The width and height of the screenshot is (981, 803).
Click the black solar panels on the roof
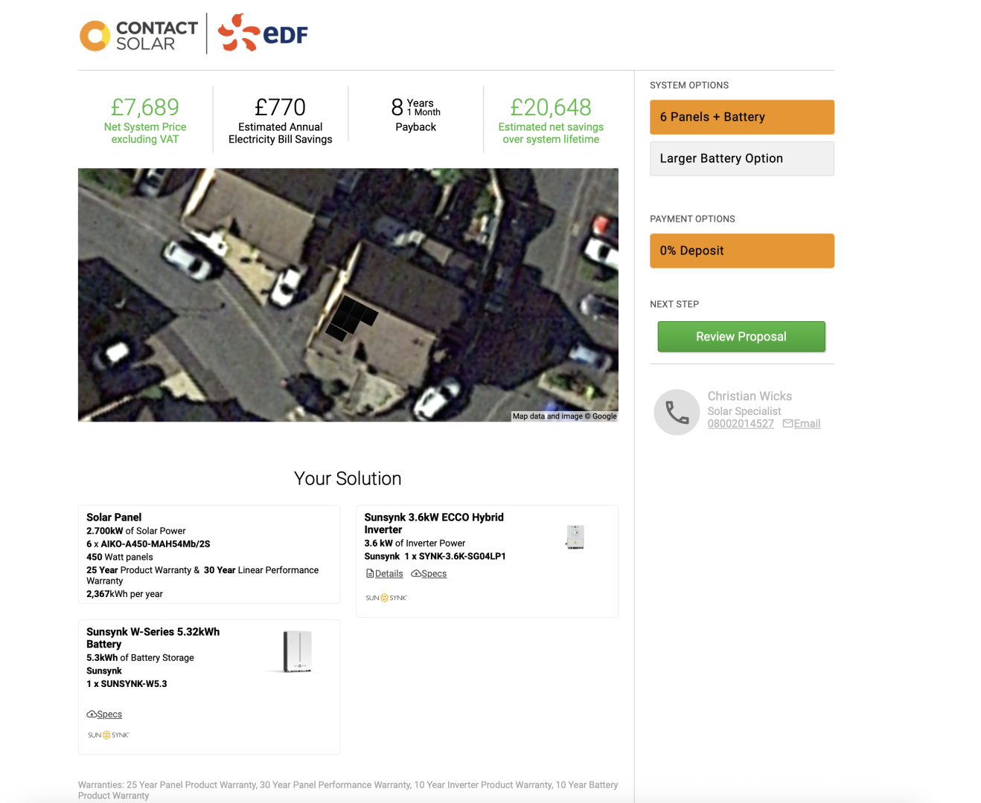coord(351,317)
